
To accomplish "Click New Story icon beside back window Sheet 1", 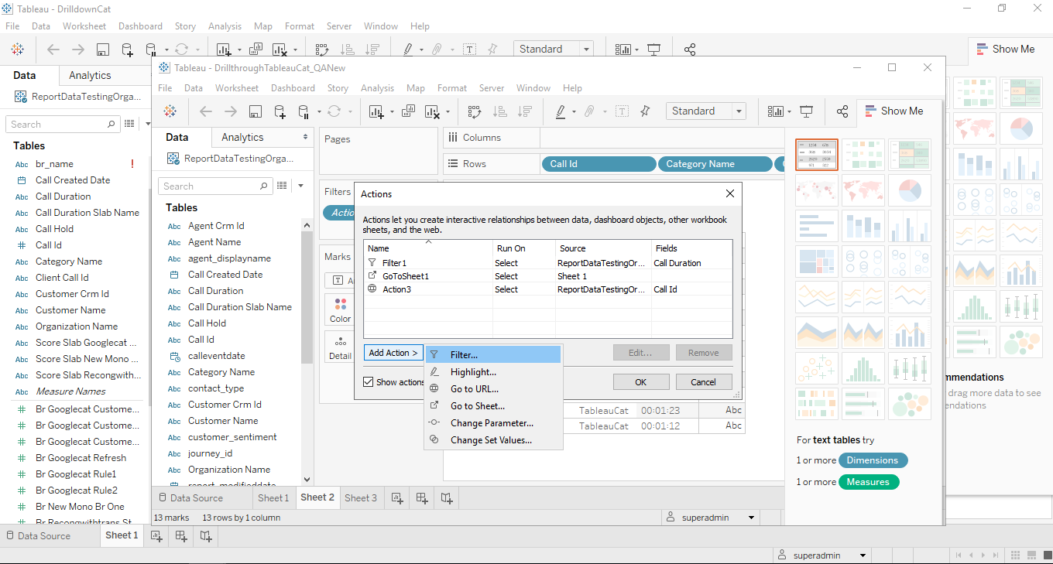I will [x=206, y=535].
